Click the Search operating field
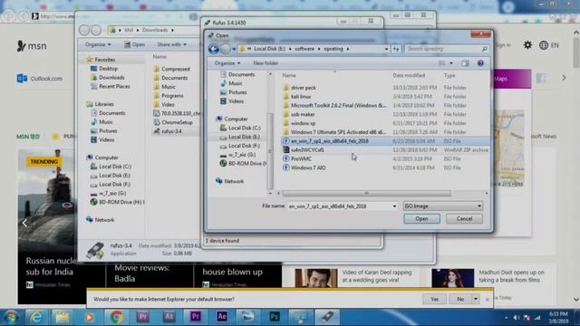This screenshot has width=580, height=326. (x=447, y=49)
